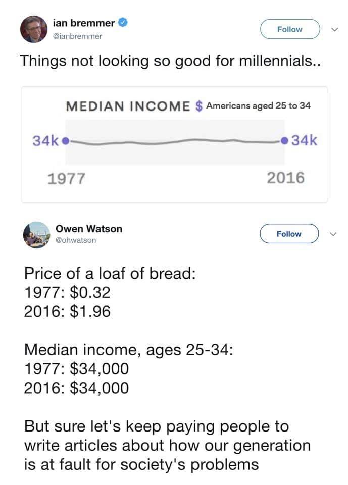This screenshot has height=485, width=348.
Task: Click the Owen Watson display name
Action: point(88,228)
